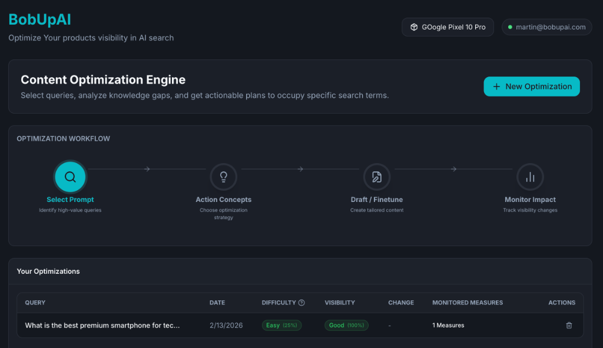Open the BobUpAI home link
This screenshot has width=603, height=348.
coord(39,19)
